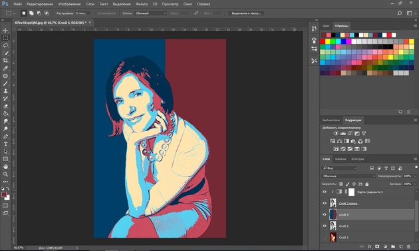This screenshot has width=419, height=251.
Task: Select the Move tool
Action: 5,30
